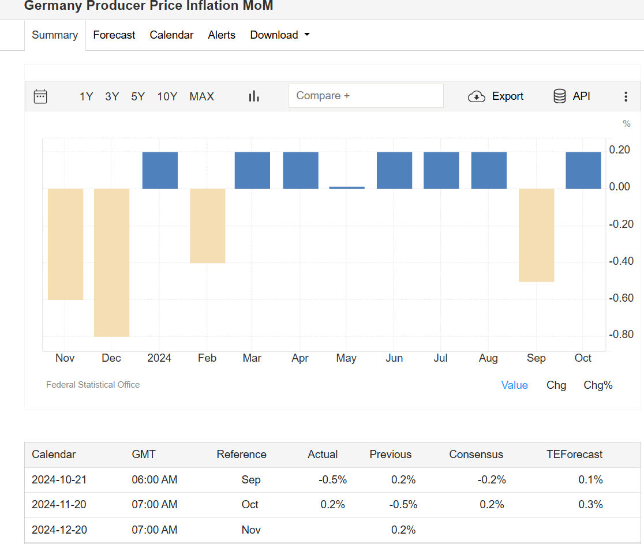644x544 pixels.
Task: Click the API label
Action: pyautogui.click(x=581, y=96)
